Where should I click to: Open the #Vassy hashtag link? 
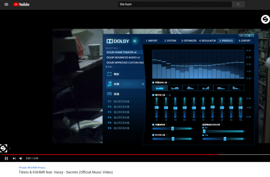coord(42,168)
